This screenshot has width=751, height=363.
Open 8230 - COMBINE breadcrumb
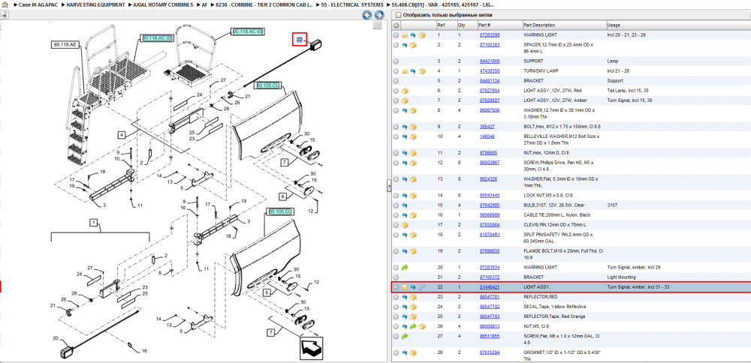click(264, 4)
